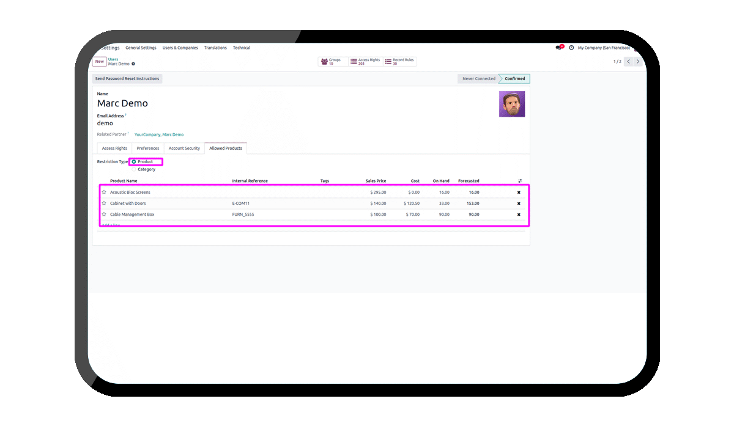Open the optional columns adjust icon
The image size is (734, 426).
click(520, 181)
